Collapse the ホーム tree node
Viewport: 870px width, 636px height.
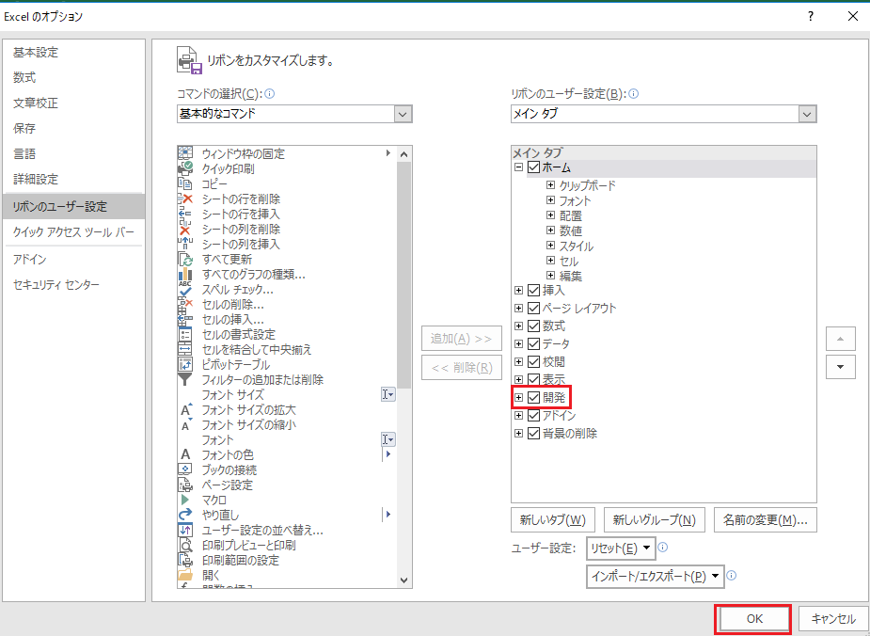point(519,167)
